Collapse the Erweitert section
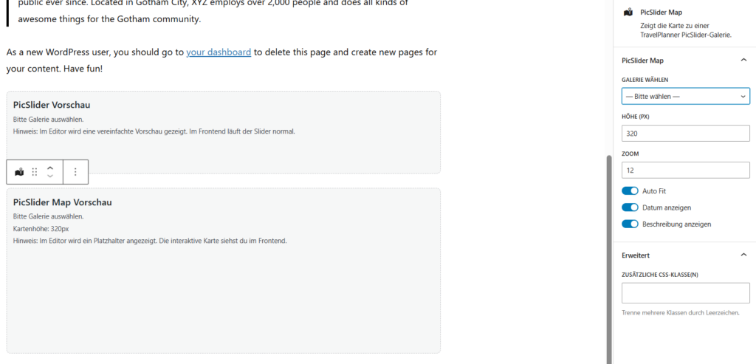 point(743,255)
